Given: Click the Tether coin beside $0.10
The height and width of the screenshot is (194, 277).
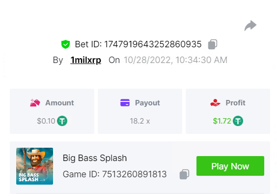Looking at the screenshot, I should tap(62, 121).
